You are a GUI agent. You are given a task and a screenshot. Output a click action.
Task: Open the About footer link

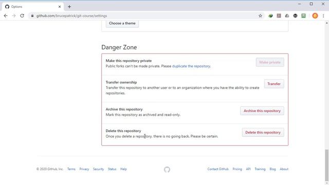point(284,169)
